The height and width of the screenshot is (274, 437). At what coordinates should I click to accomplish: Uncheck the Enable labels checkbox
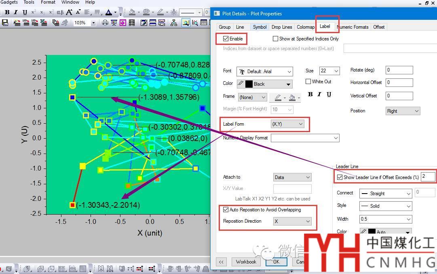tap(226, 39)
